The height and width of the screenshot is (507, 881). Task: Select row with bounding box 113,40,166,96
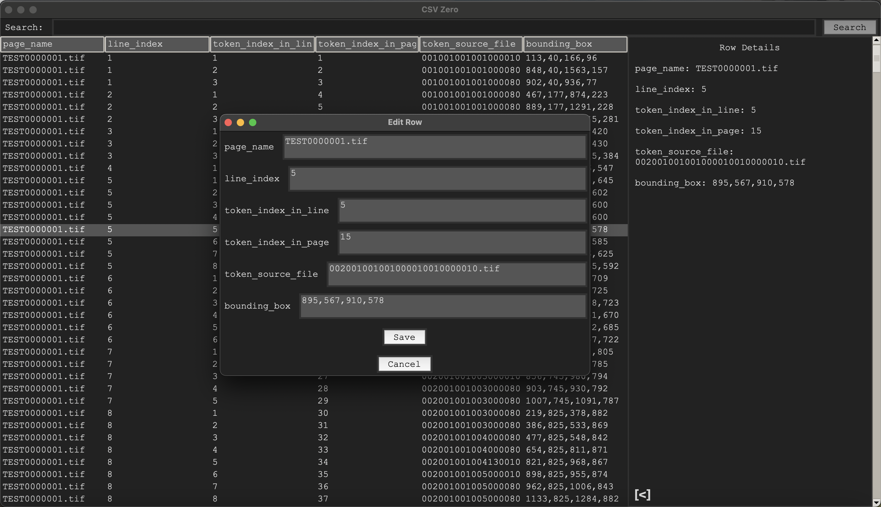click(314, 58)
